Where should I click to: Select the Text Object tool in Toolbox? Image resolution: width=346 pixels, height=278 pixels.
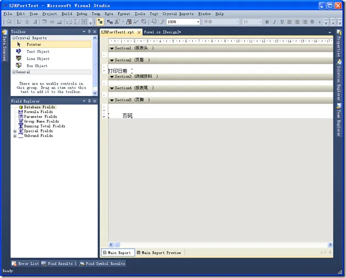tap(37, 51)
